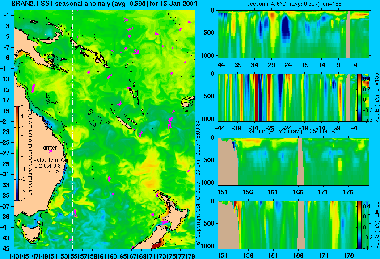Click the 't section' lat=-22 panel title
Screen dimensions: 380x259
292,131
